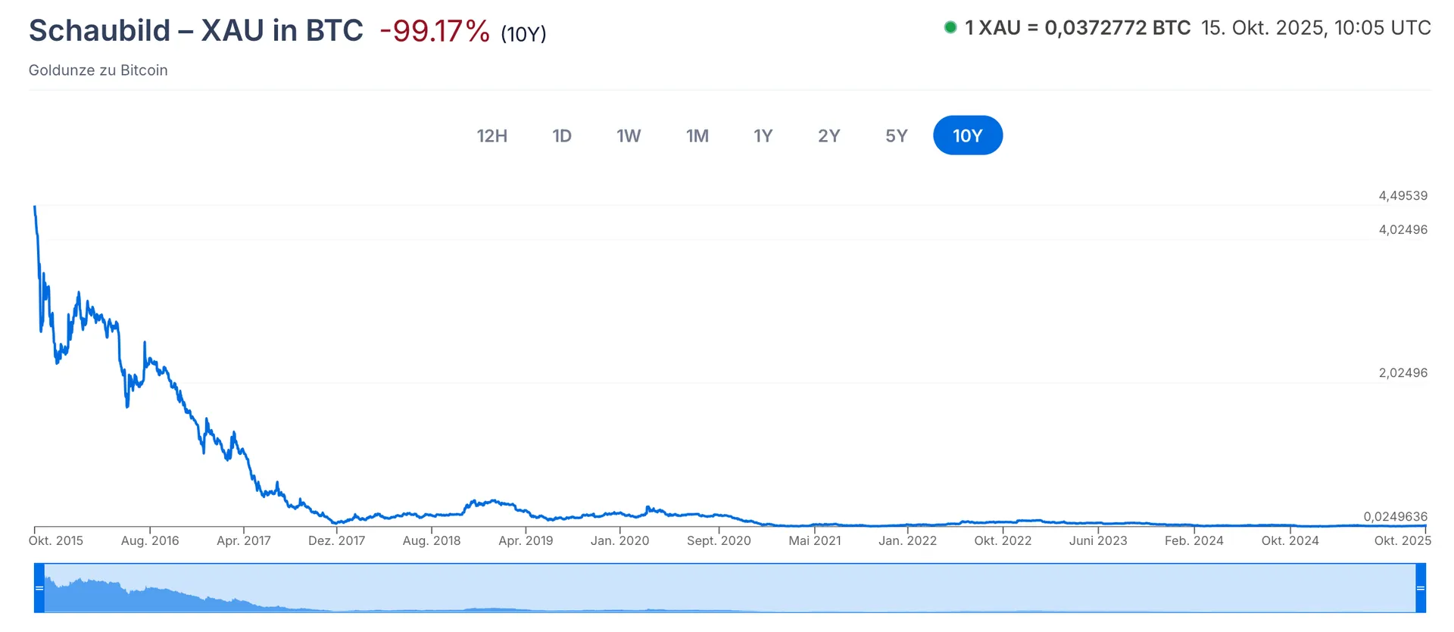Image resolution: width=1454 pixels, height=632 pixels.
Task: Switch chart to 1Y range
Action: pyautogui.click(x=763, y=135)
